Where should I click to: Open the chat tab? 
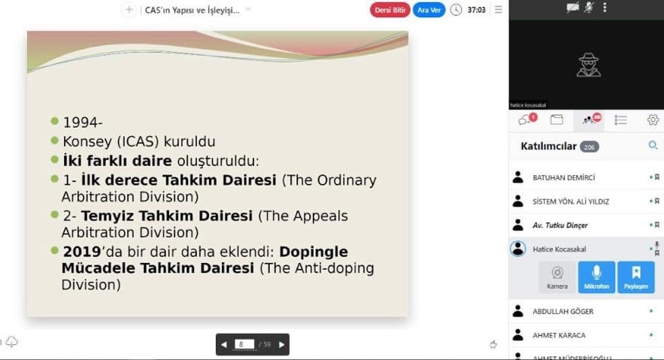coord(526,119)
